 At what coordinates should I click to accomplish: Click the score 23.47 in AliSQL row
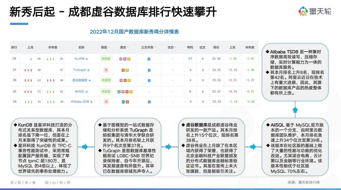coord(216,91)
